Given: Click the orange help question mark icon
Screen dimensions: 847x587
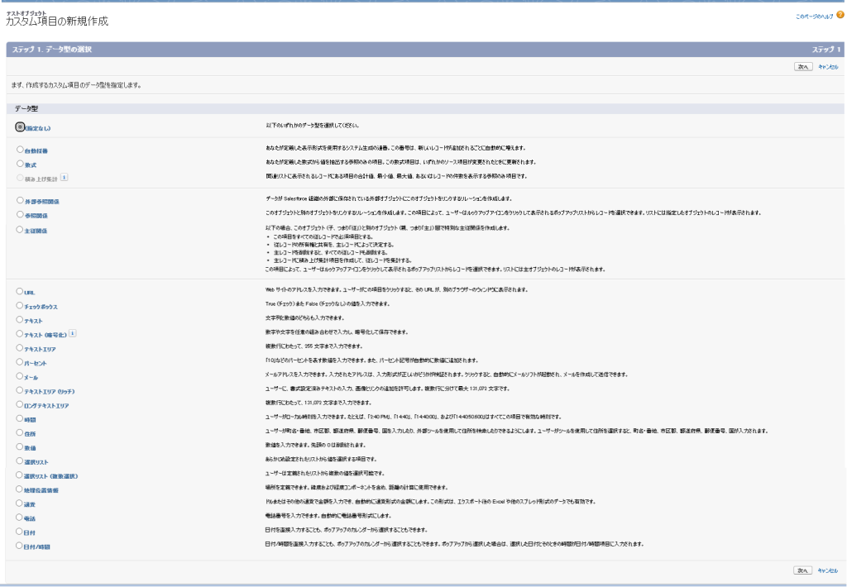Looking at the screenshot, I should tap(840, 15).
